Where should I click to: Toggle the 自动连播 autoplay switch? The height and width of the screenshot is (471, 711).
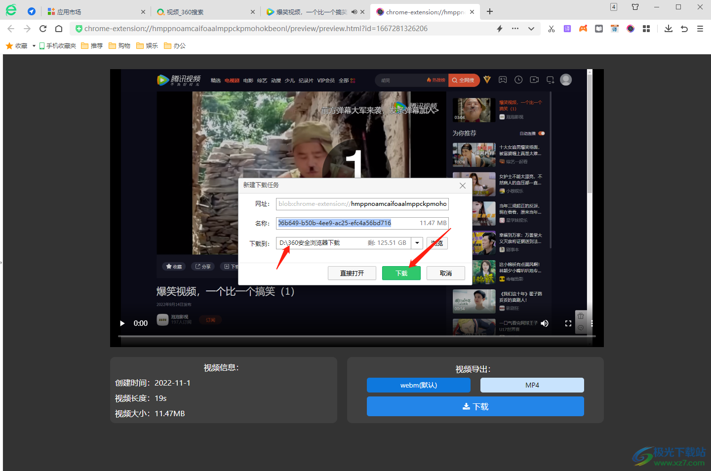pos(542,133)
